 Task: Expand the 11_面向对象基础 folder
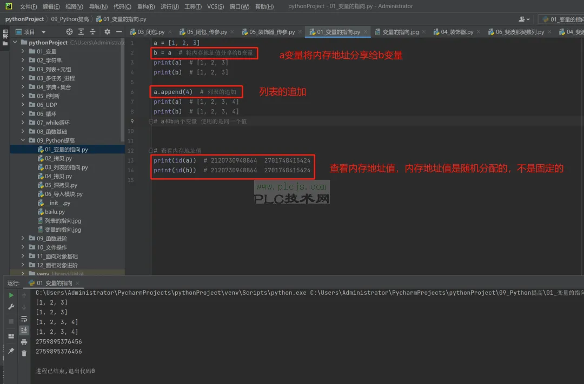click(23, 256)
